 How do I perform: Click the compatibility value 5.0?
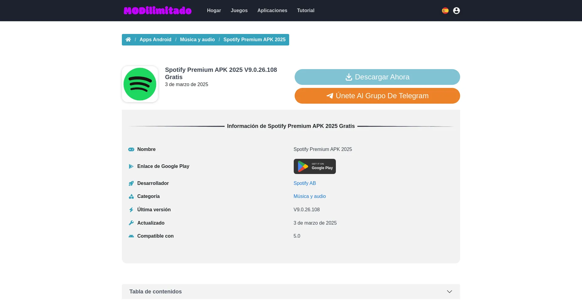pyautogui.click(x=297, y=236)
